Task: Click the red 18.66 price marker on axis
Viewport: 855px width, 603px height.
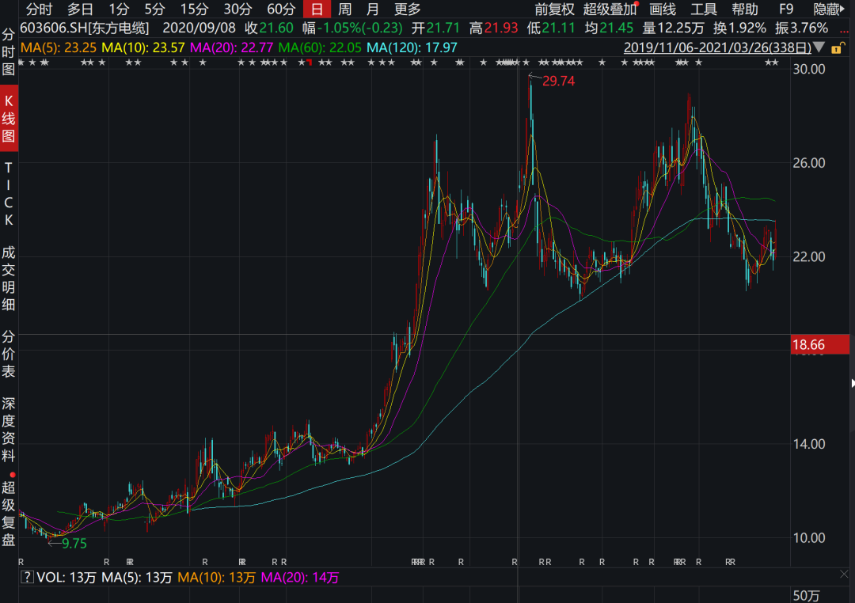Action: [820, 344]
